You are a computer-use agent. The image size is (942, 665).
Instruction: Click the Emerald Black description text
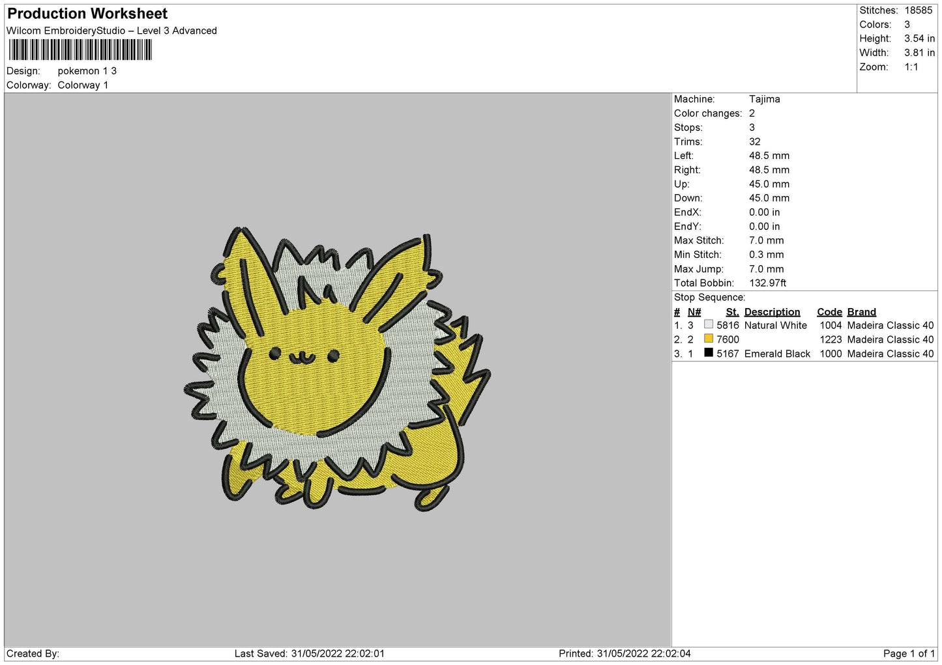(777, 354)
